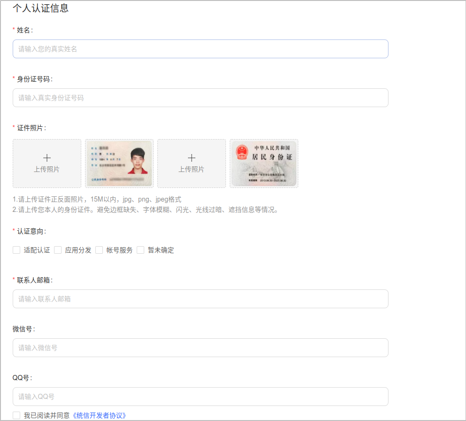Click into the 联系人邮箱 input field
The width and height of the screenshot is (466, 421).
click(x=200, y=299)
